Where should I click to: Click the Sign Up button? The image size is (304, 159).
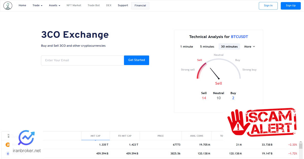click(291, 6)
